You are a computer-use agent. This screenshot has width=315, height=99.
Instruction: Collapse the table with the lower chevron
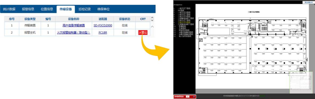tap(152, 27)
